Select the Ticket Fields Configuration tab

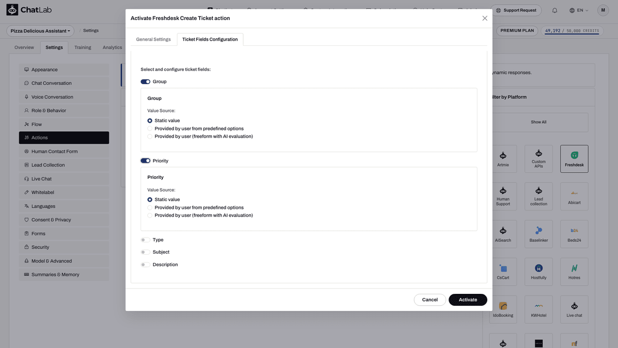[x=210, y=39]
